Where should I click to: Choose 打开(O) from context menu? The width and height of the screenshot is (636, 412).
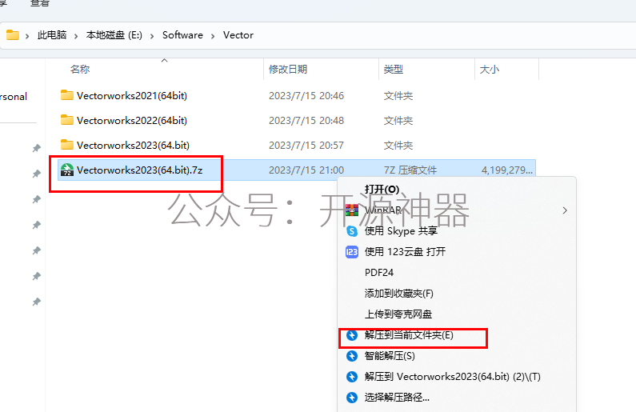[x=457, y=190]
